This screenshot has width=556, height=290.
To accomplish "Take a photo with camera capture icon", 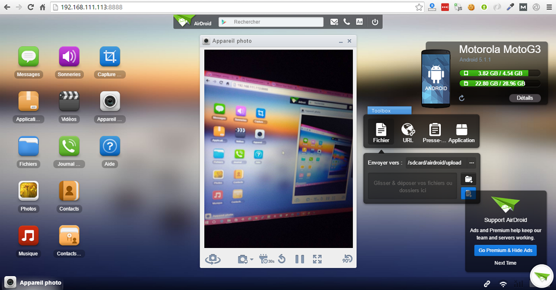I will coord(243,259).
